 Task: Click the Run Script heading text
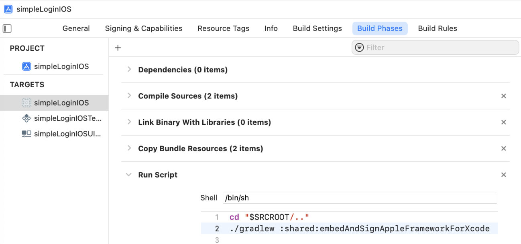tap(158, 175)
